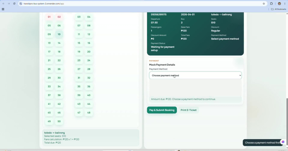The image size is (288, 151).
Task: Bookmark this page with star icon
Action: point(264,3)
